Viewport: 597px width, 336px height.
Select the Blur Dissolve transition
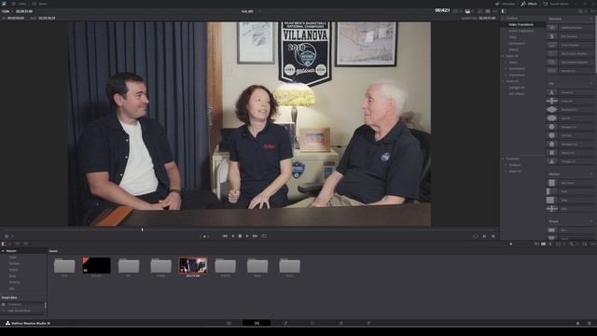(x=570, y=36)
